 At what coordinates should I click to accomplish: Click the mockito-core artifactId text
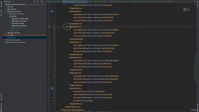[92, 95]
